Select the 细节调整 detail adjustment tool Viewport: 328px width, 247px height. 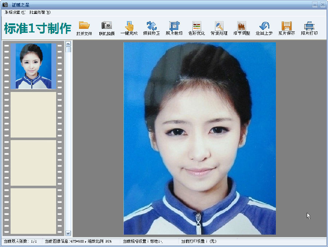point(242,28)
